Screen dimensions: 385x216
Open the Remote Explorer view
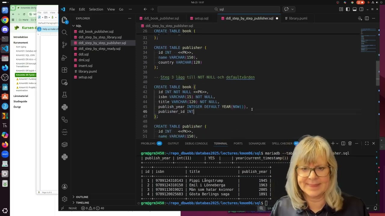coord(64,82)
